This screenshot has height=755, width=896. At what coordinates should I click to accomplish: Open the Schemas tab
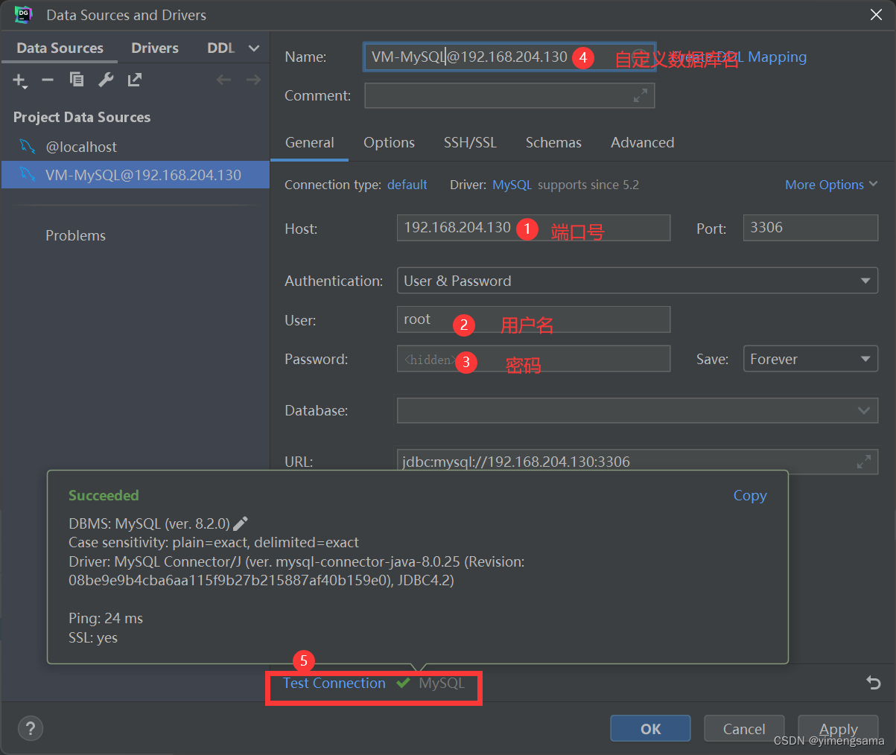[x=553, y=142]
